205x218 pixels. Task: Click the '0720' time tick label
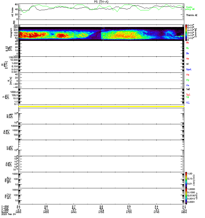click(129, 212)
